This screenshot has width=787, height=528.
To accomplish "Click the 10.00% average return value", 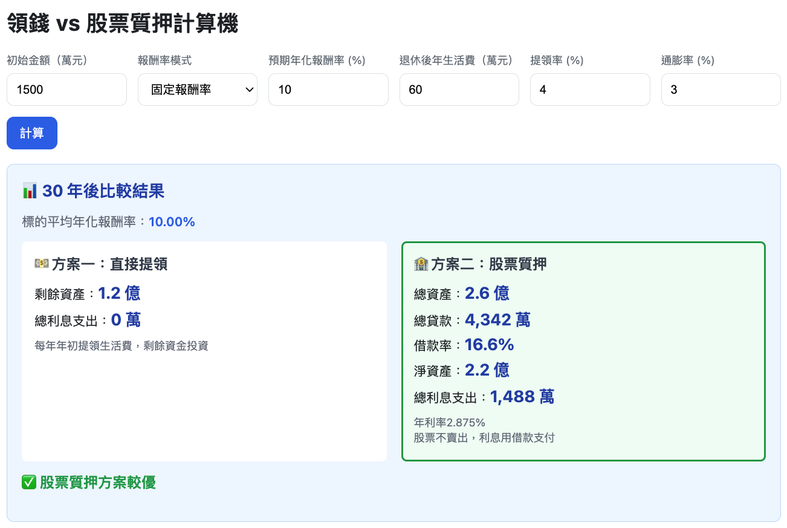I will (x=172, y=222).
